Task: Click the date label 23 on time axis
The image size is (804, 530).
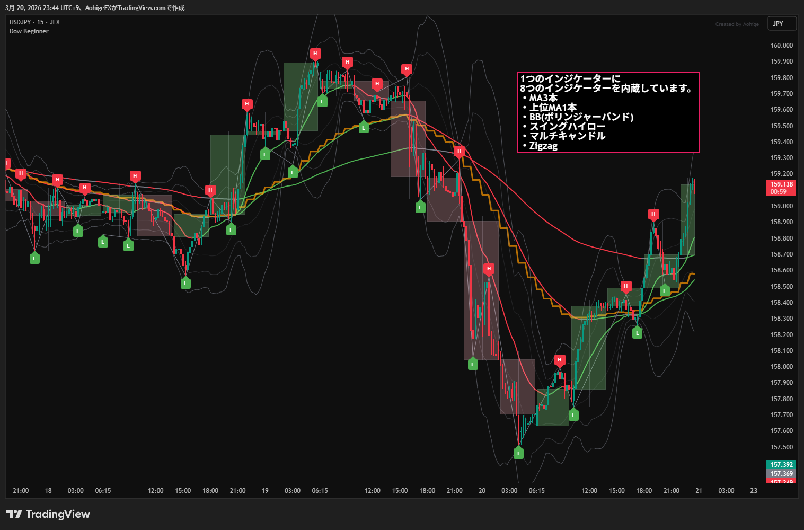Action: [x=754, y=491]
